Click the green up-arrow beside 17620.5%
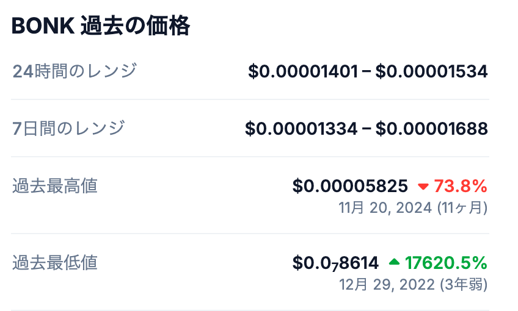The height and width of the screenshot is (311, 518). 394,263
